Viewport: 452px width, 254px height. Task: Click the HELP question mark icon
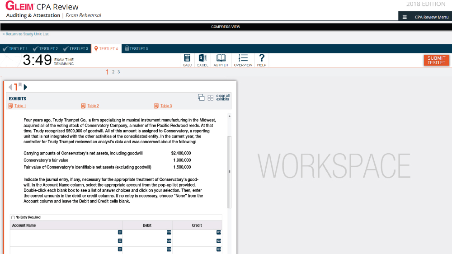pyautogui.click(x=261, y=58)
